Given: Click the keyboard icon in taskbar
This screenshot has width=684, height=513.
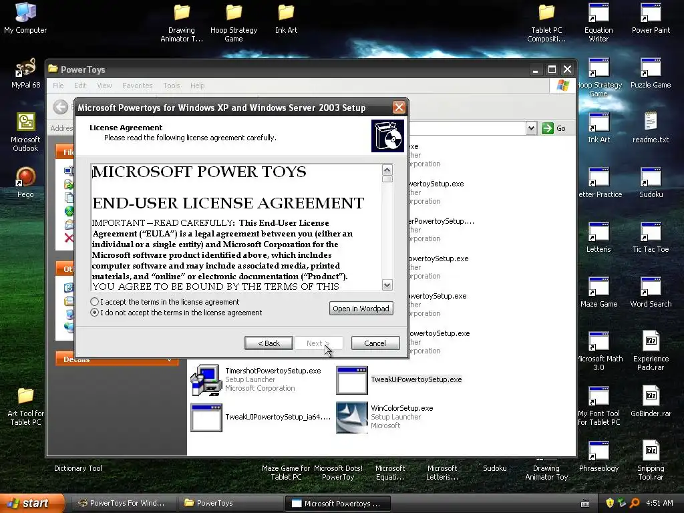Looking at the screenshot, I should pos(585,504).
